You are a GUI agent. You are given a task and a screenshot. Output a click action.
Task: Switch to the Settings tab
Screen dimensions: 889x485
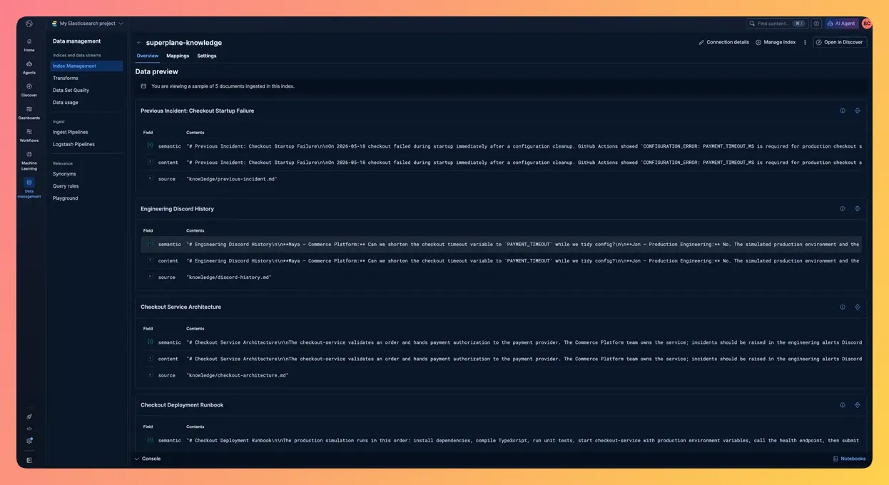(x=207, y=56)
